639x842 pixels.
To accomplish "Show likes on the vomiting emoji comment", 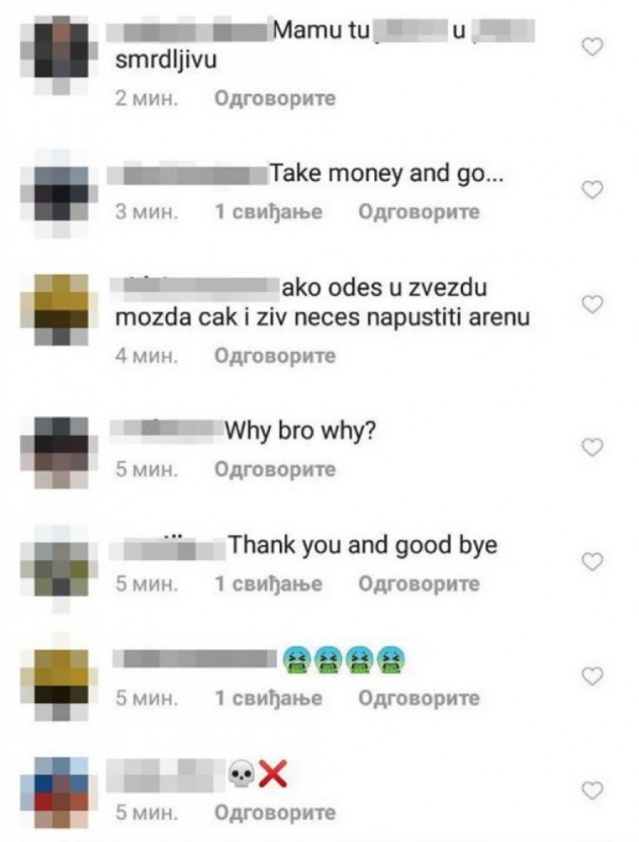I will (x=268, y=698).
